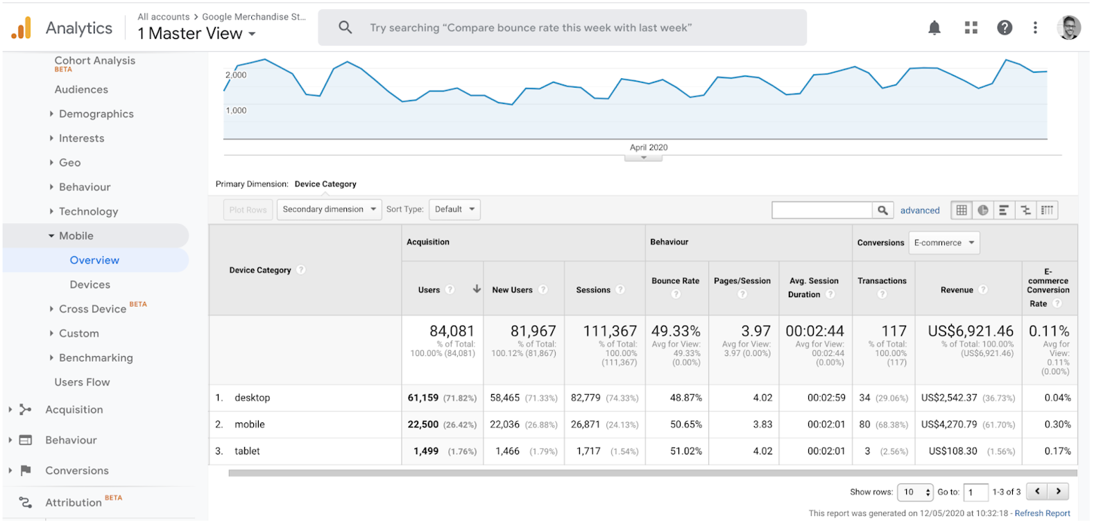Click the Go to page number field

tap(975, 492)
